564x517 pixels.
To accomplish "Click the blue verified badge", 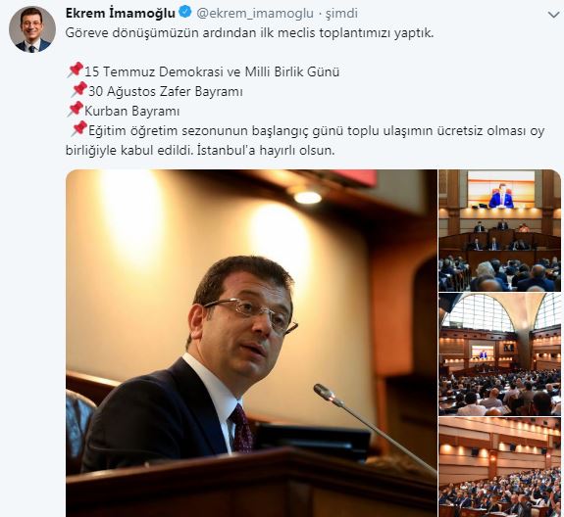I will click(x=185, y=13).
